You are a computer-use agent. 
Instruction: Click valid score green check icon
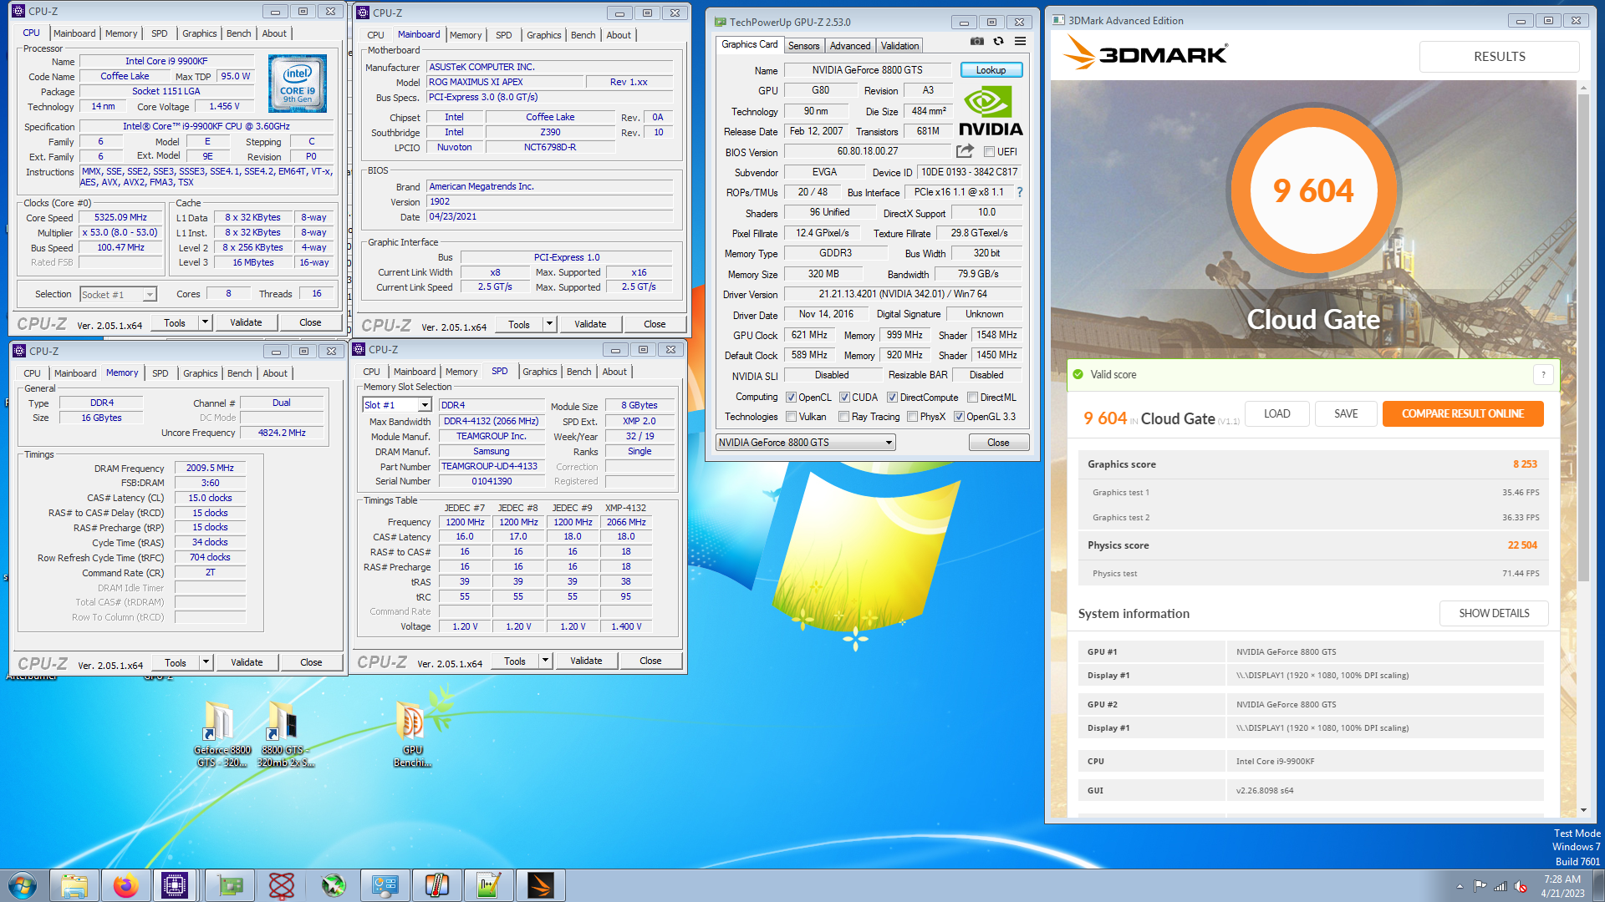1078,374
